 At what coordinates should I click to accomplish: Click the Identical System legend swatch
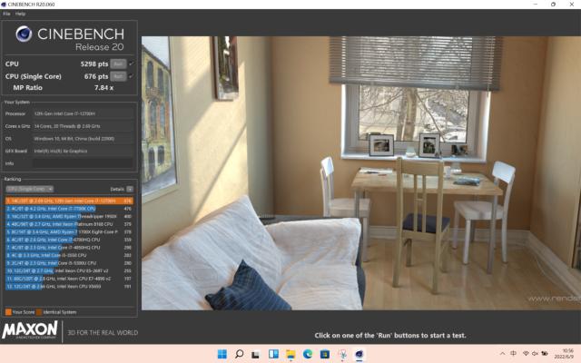(39, 312)
